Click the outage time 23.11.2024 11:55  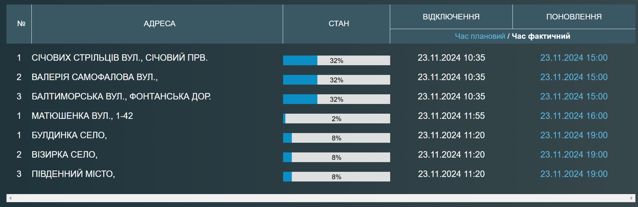pos(451,116)
